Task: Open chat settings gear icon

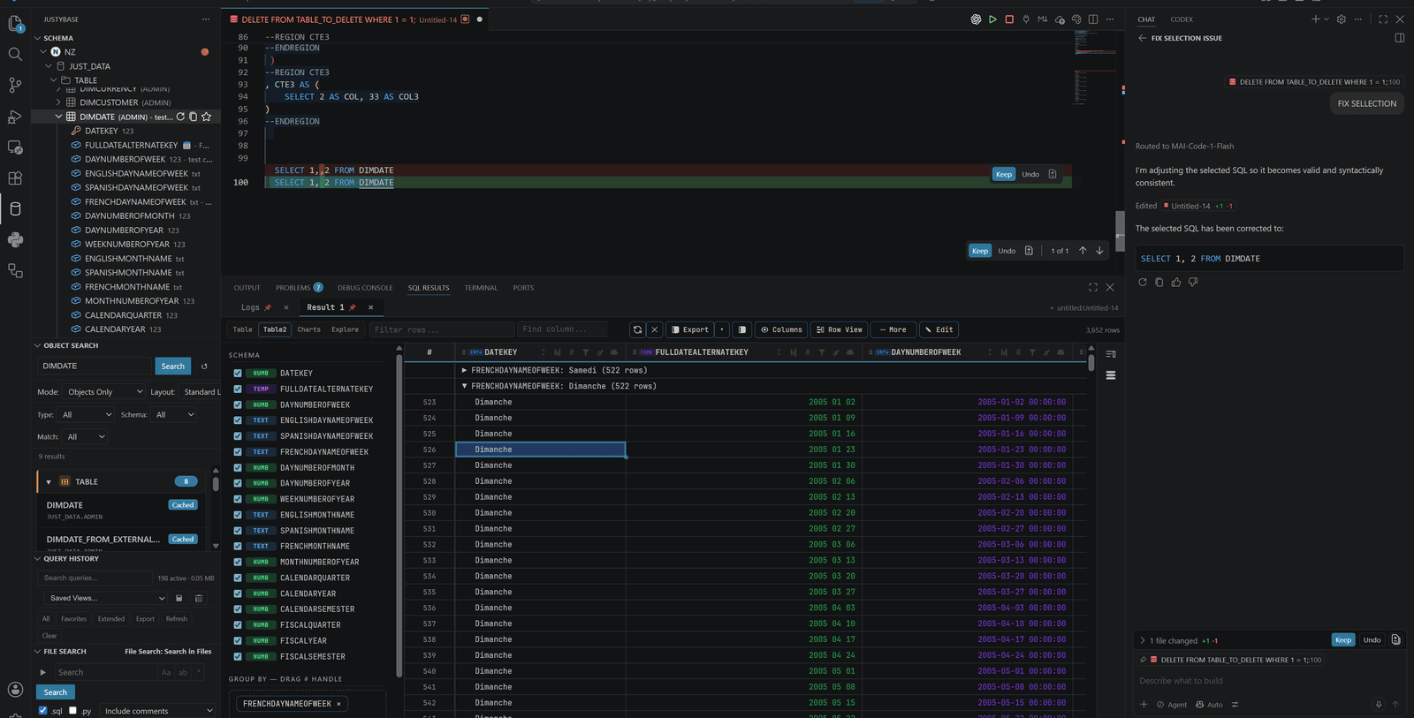Action: coord(1342,19)
